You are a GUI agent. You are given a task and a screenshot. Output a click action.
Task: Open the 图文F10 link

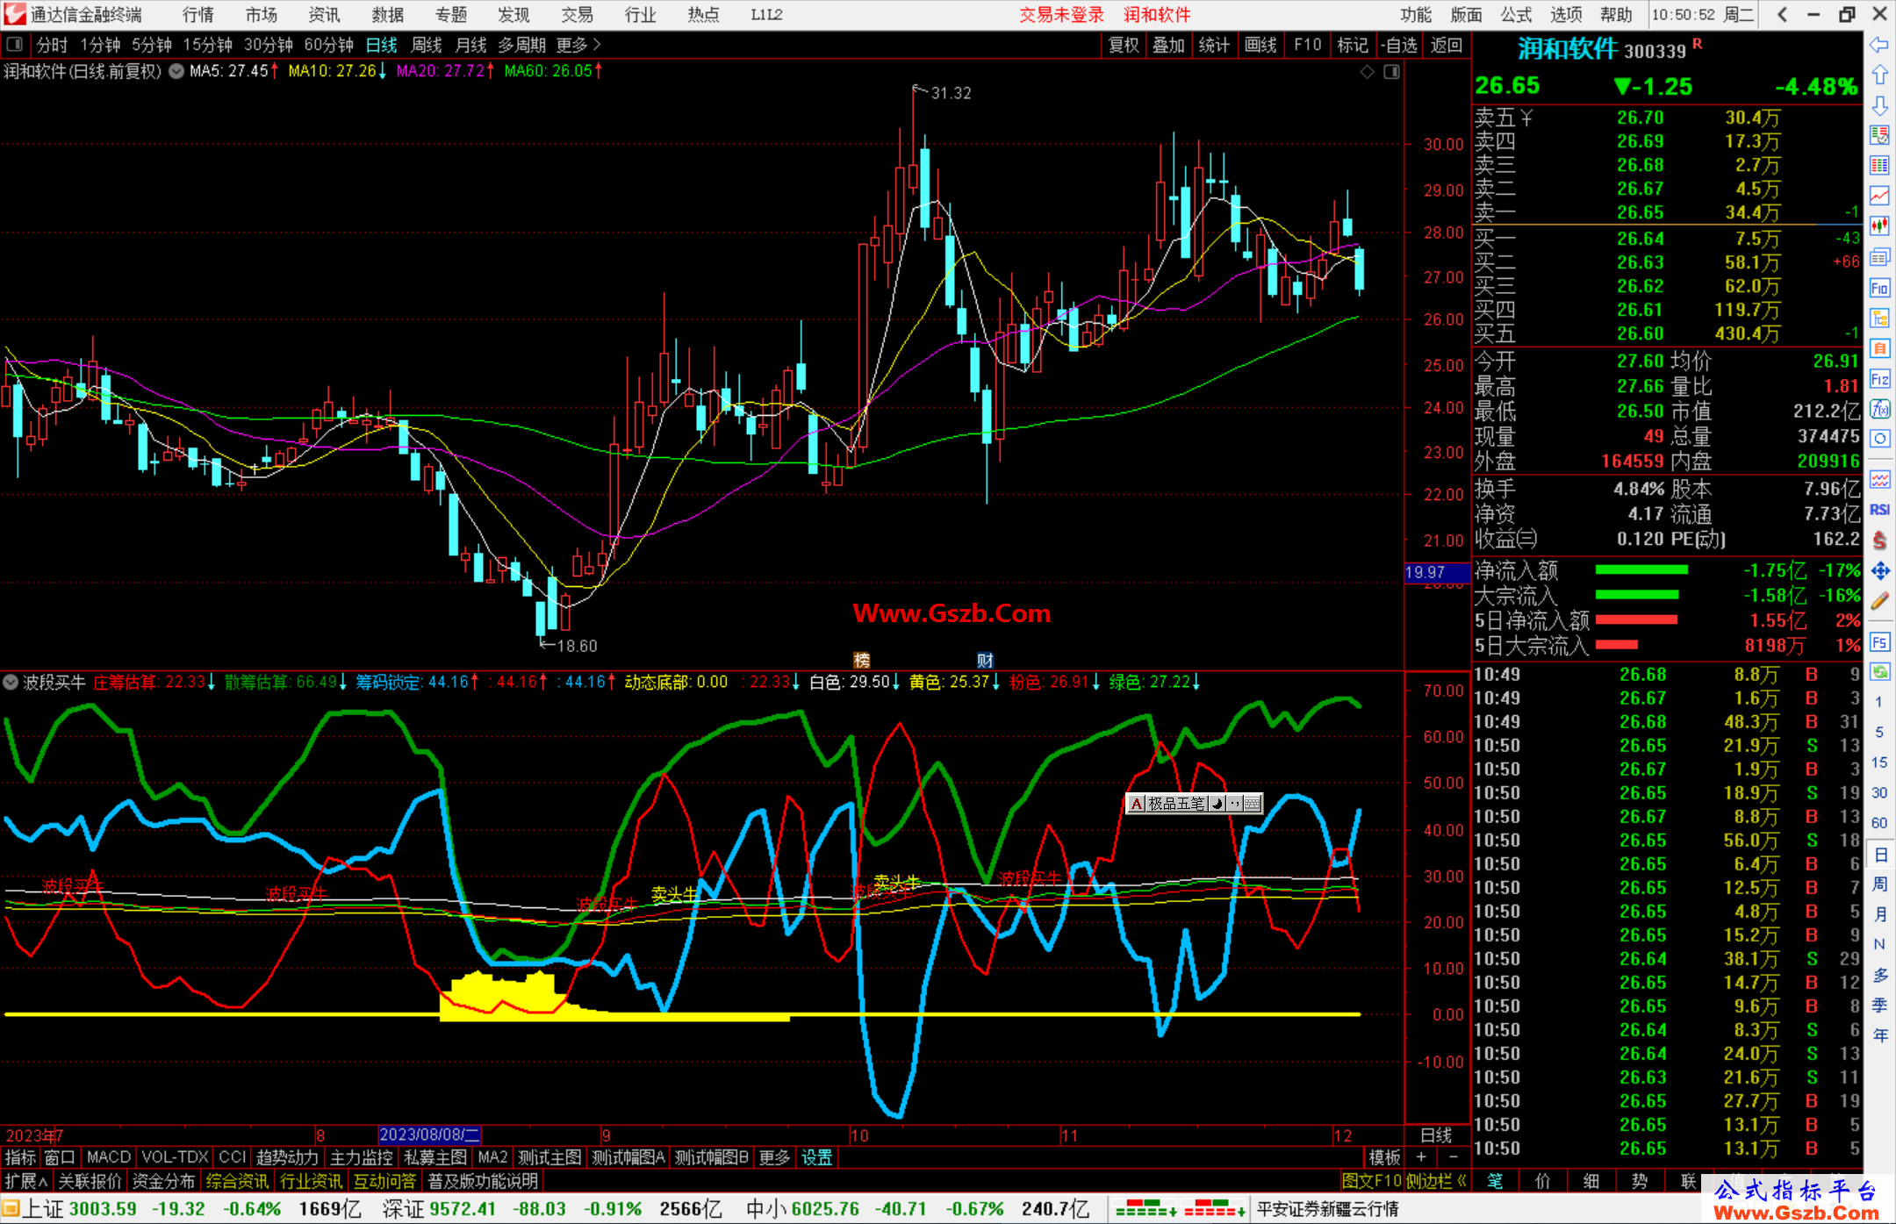click(1373, 1181)
